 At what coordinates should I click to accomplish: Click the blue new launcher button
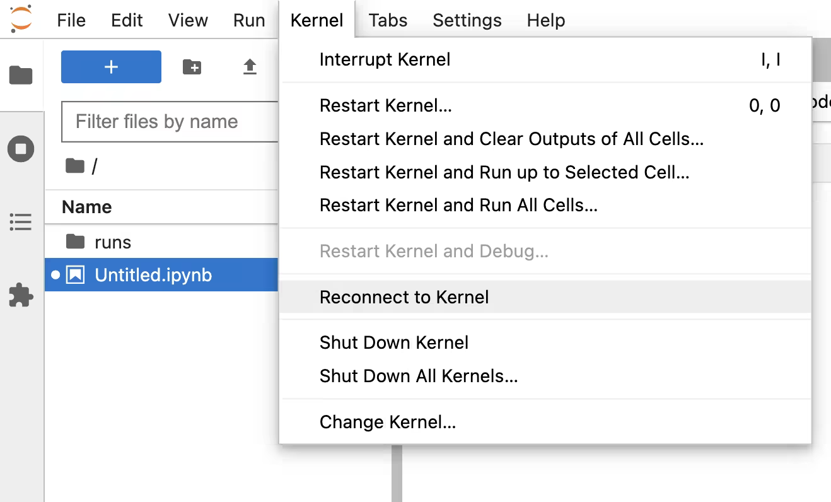tap(111, 67)
